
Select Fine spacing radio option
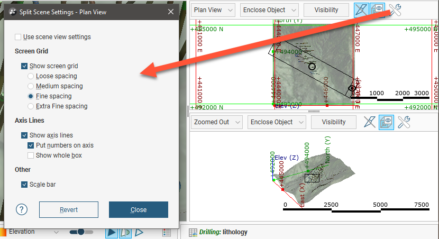[31, 96]
